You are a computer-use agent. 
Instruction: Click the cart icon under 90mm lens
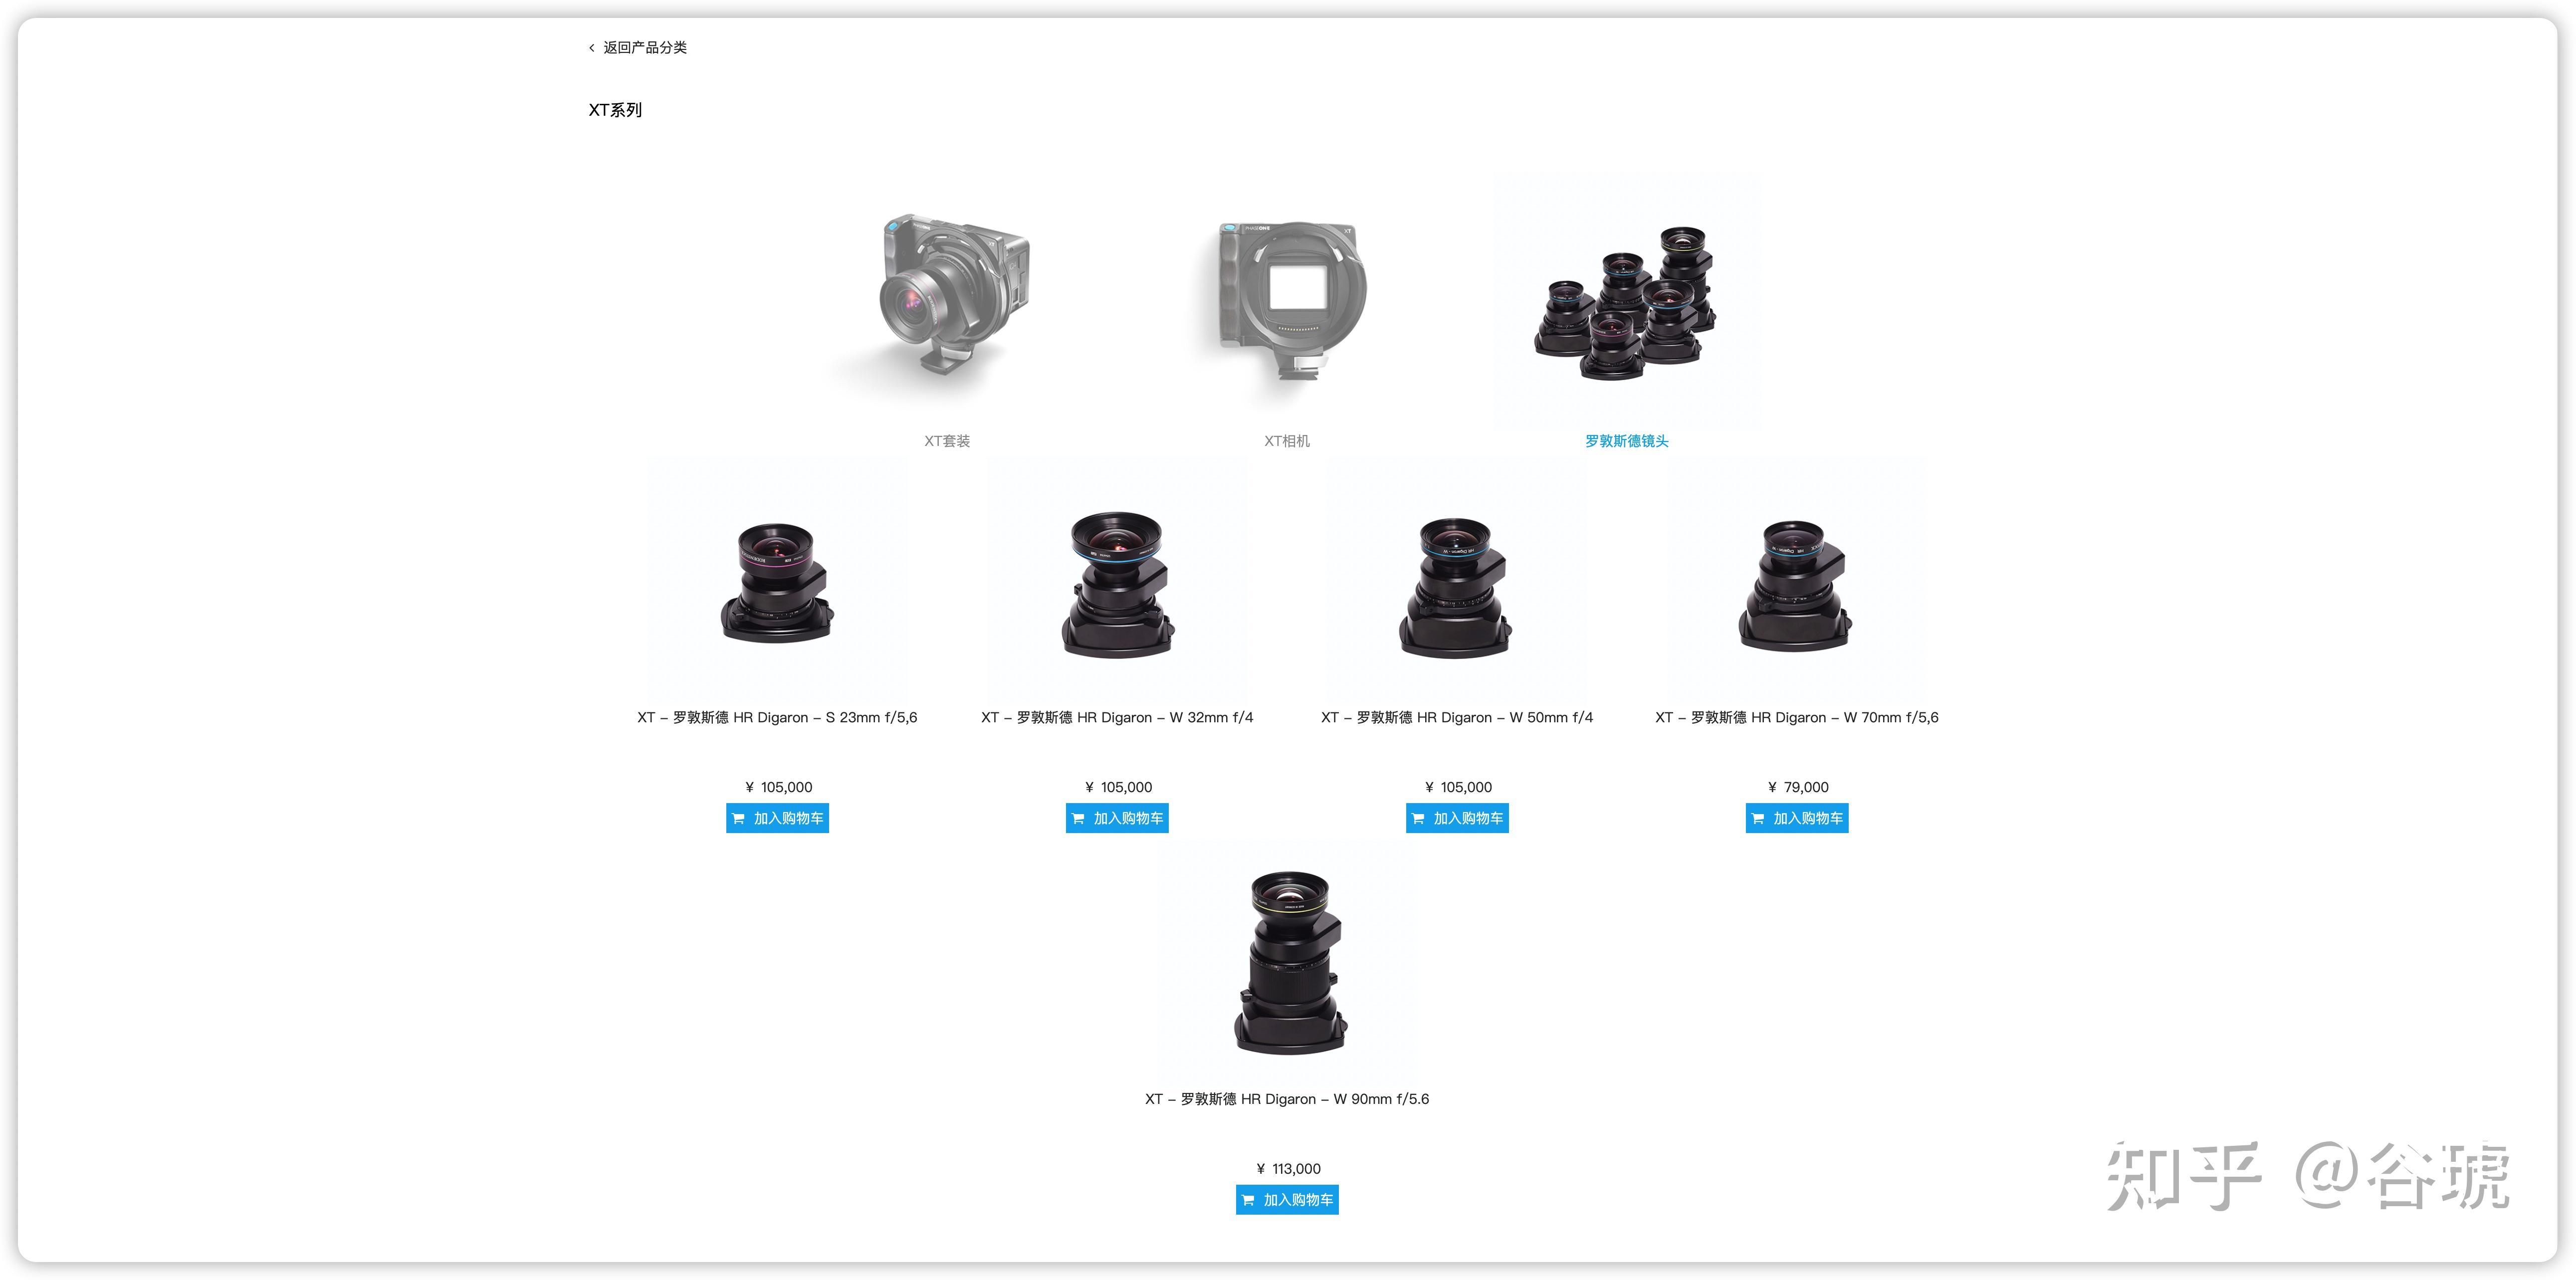(1248, 1200)
